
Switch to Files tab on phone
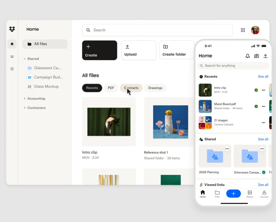tap(217, 194)
